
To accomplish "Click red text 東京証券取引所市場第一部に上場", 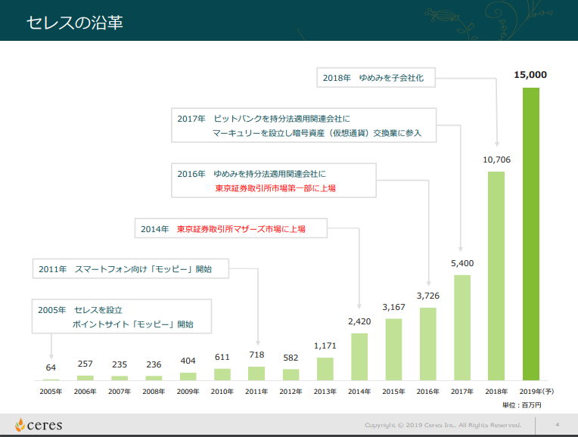I will coord(275,188).
